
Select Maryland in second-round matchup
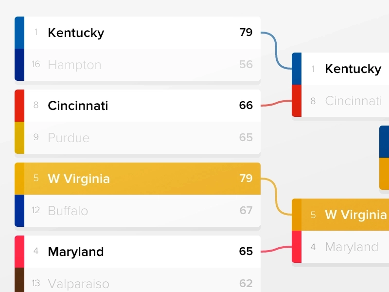340,247
